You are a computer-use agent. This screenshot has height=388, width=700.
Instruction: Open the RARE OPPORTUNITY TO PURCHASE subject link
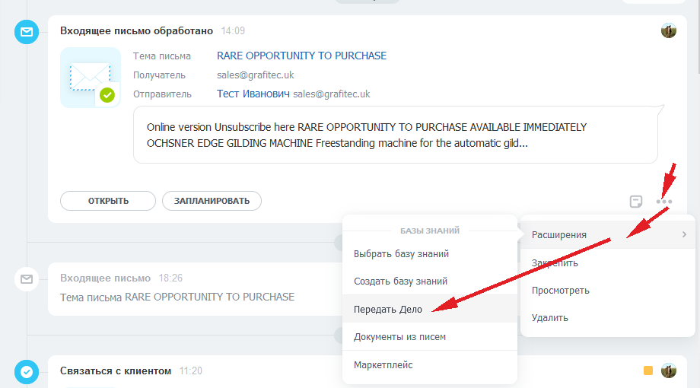click(301, 56)
